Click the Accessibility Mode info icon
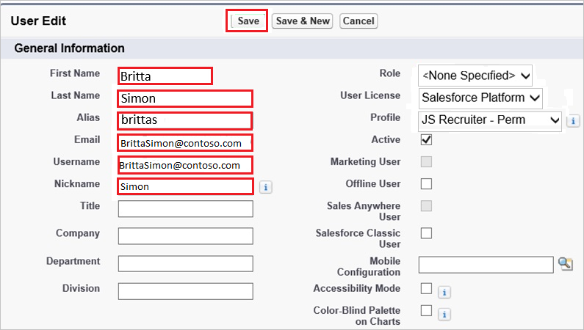This screenshot has width=584, height=330. [x=444, y=292]
